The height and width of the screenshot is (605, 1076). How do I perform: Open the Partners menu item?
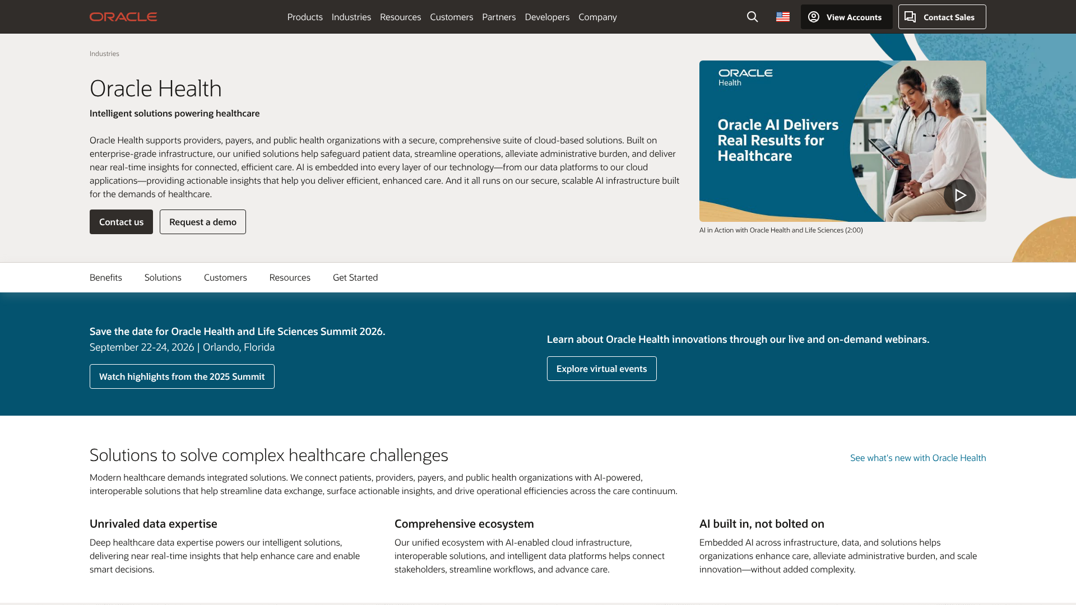499,17
